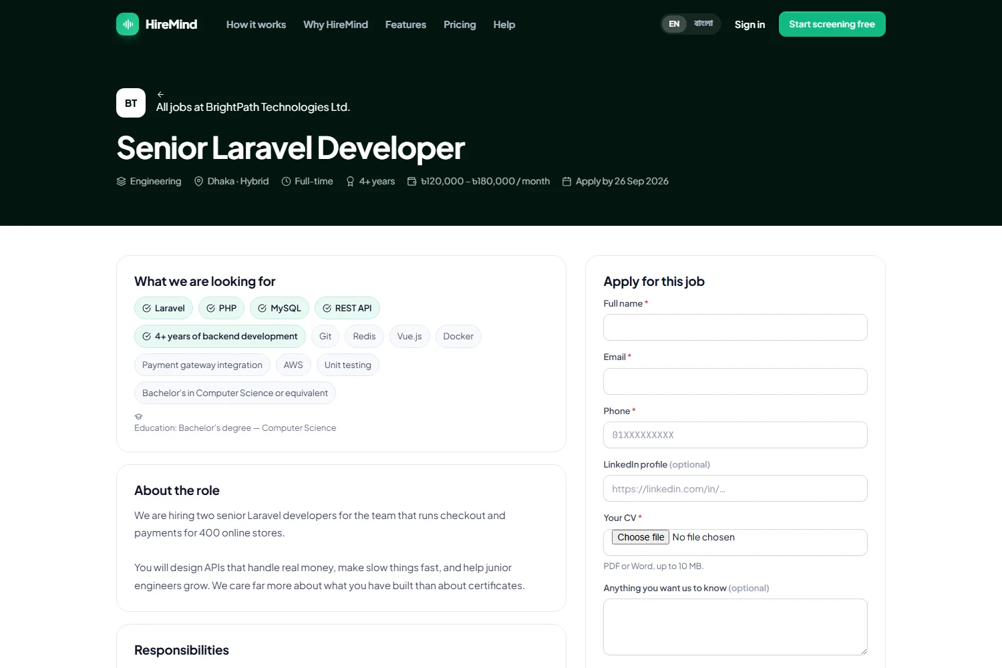
Task: Click the Redis skill chip
Action: click(364, 337)
